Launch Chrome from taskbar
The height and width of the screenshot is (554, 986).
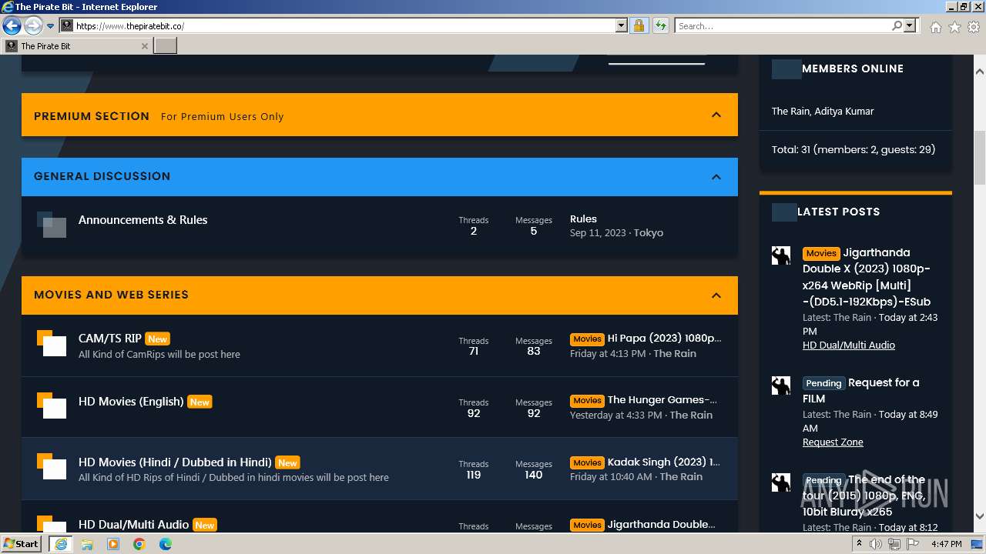tap(139, 544)
